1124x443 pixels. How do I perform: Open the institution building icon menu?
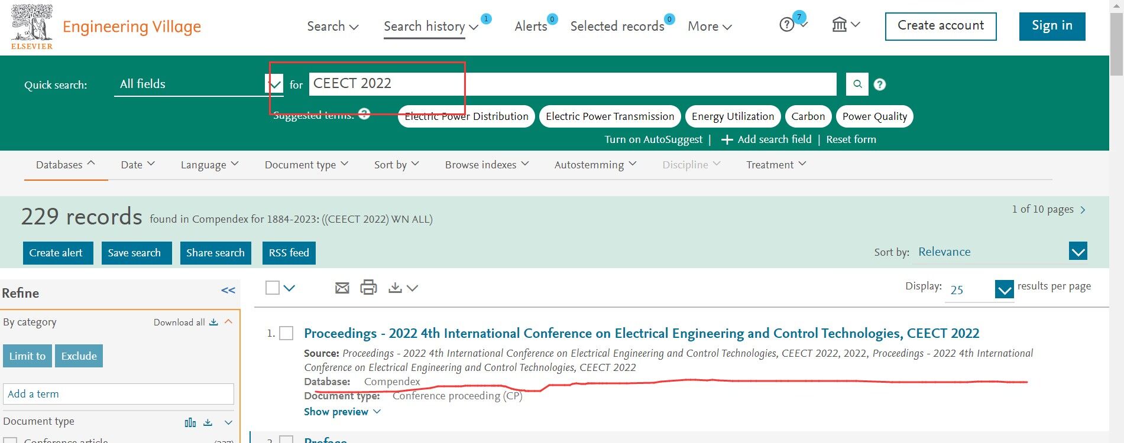click(x=846, y=24)
